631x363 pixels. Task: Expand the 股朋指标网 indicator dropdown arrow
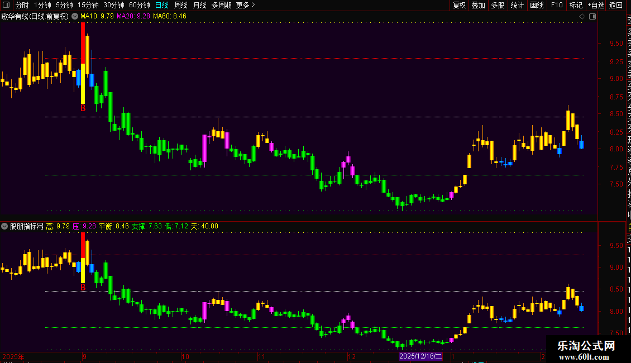4,226
